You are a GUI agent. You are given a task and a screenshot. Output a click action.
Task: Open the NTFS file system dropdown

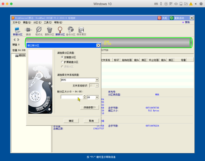[97, 80]
